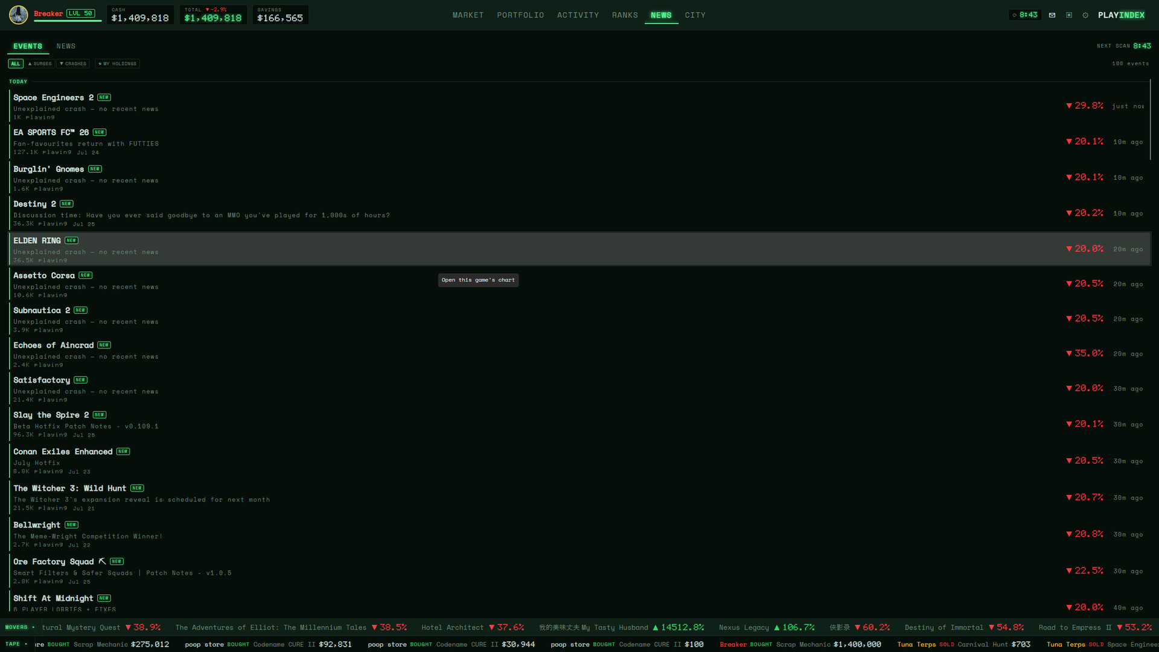Click the NEW badge next to Satisfactory
The width and height of the screenshot is (1159, 652).
(x=80, y=380)
